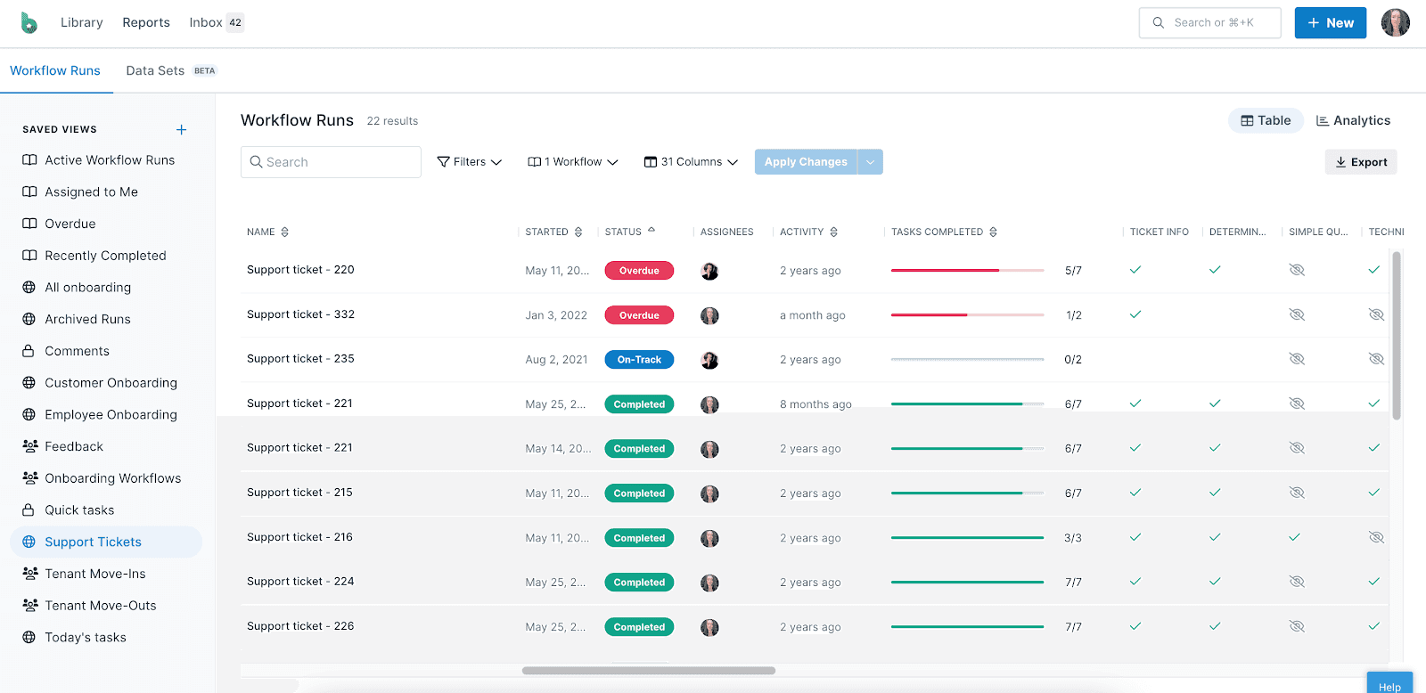Open the Reports menu
The width and height of the screenshot is (1426, 693).
pos(146,22)
